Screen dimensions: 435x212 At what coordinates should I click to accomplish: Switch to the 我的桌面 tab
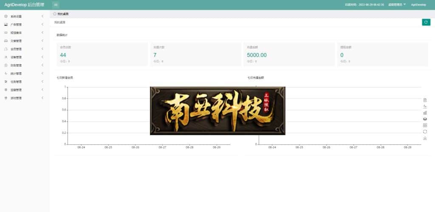point(61,14)
